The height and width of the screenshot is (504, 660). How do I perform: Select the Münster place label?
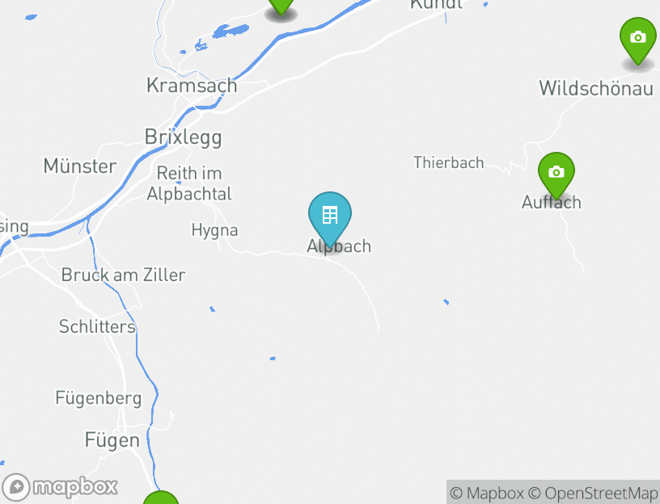(80, 166)
